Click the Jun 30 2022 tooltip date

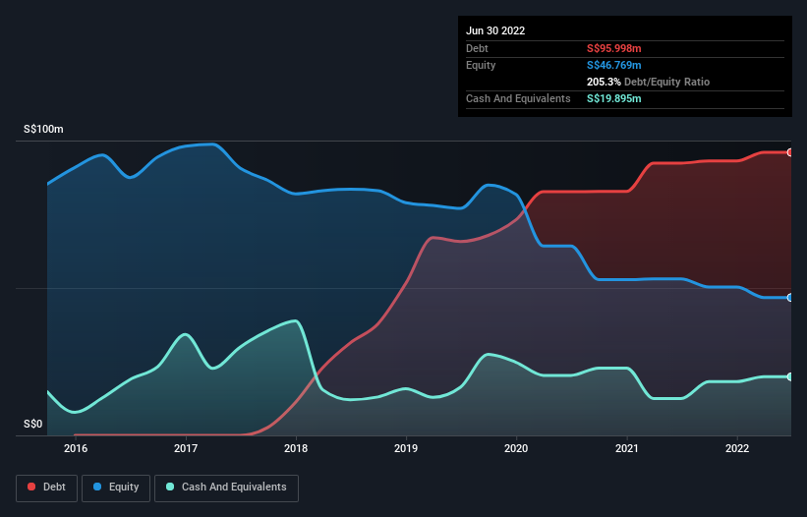[x=495, y=30]
